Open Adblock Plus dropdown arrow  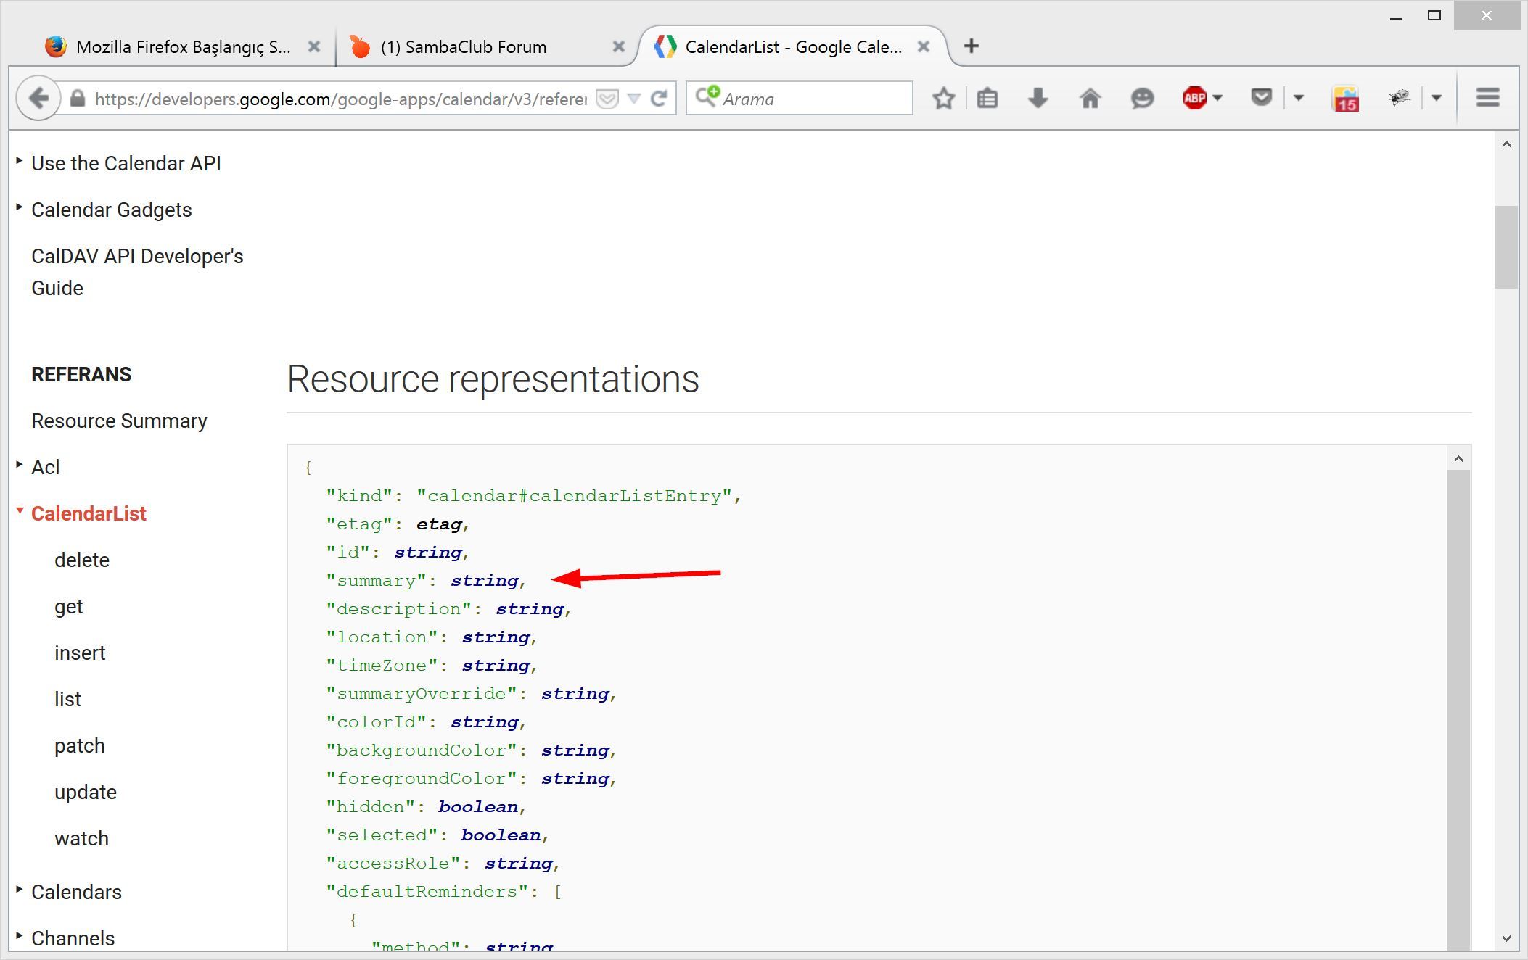coord(1217,98)
